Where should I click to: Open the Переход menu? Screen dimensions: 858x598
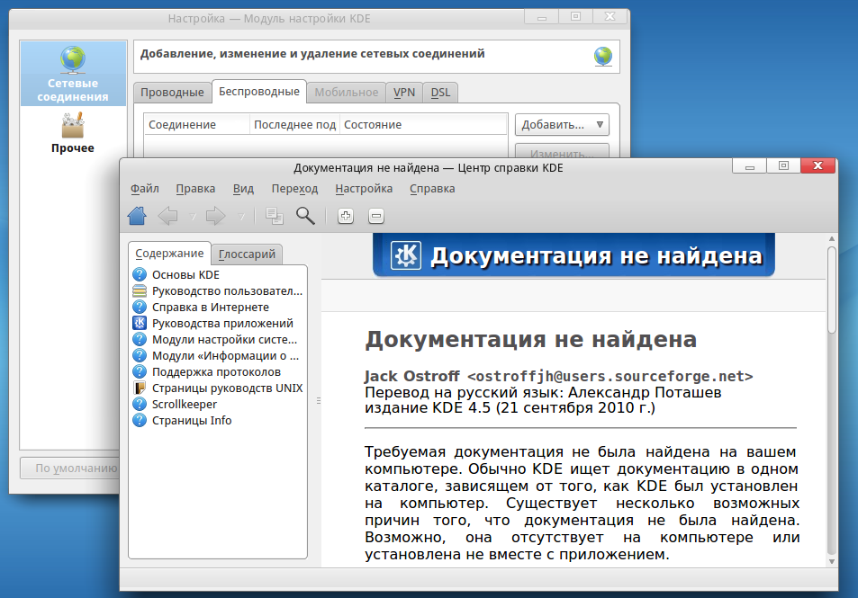pyautogui.click(x=294, y=189)
